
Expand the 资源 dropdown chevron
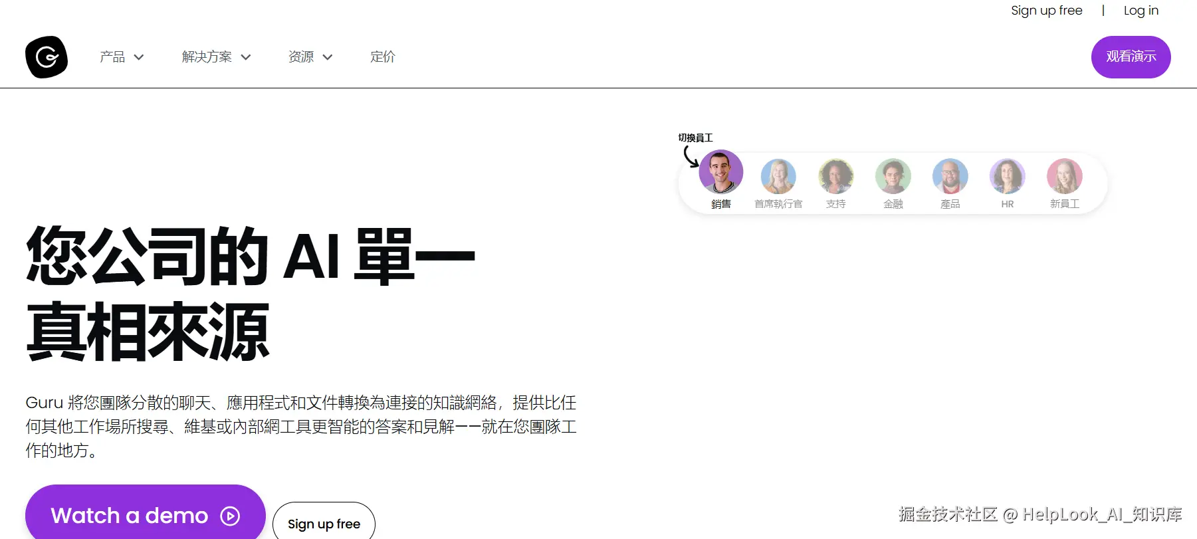pyautogui.click(x=328, y=57)
